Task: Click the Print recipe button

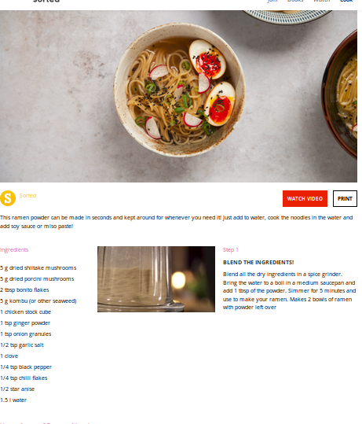Action: (x=345, y=199)
